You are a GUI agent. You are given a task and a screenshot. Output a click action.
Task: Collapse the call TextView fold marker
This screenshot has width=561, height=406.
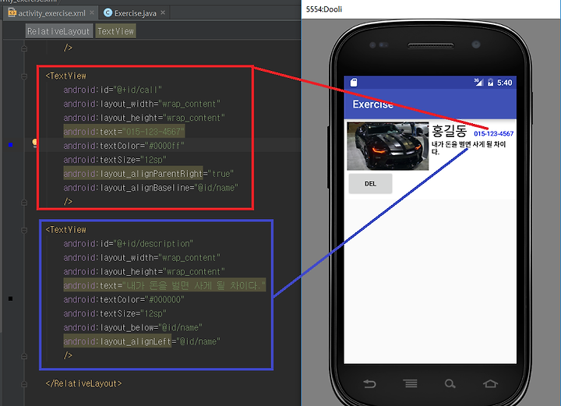tap(24, 76)
